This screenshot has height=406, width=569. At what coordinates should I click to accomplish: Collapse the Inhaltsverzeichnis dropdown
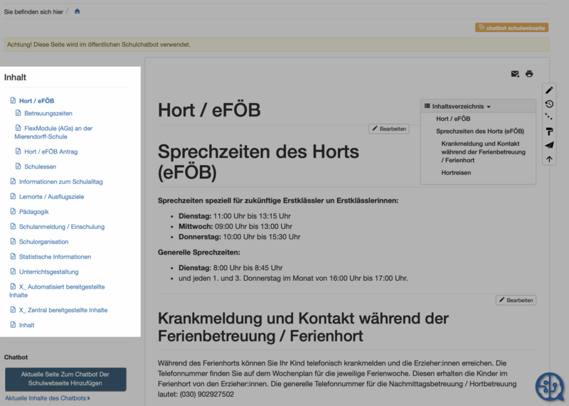click(459, 107)
